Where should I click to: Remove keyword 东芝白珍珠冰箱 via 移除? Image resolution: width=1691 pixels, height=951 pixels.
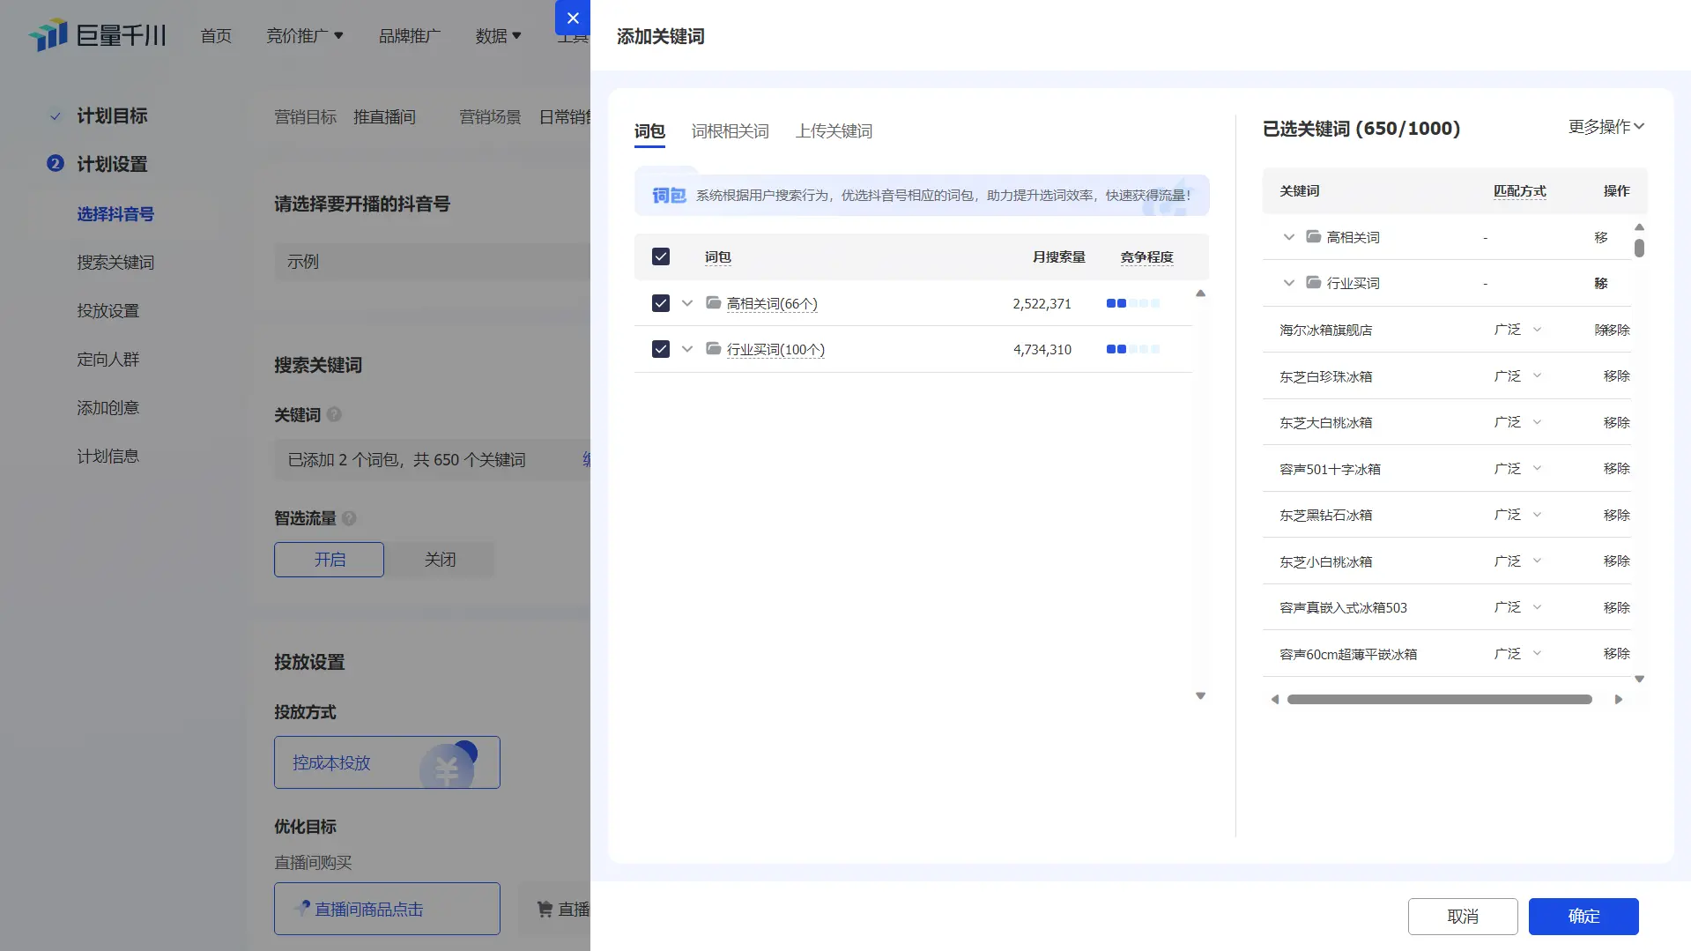point(1616,376)
